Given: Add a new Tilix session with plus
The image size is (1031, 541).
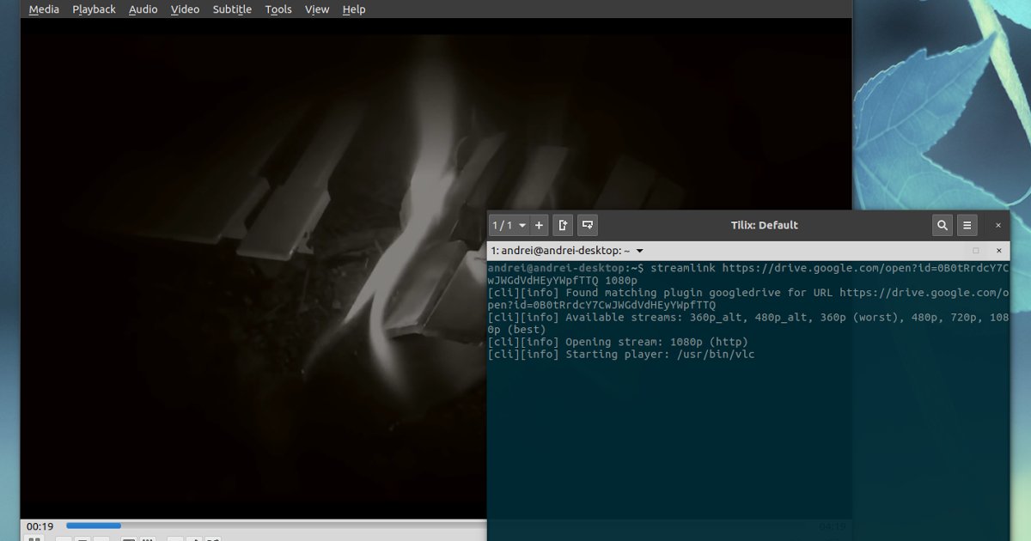Looking at the screenshot, I should coord(540,225).
